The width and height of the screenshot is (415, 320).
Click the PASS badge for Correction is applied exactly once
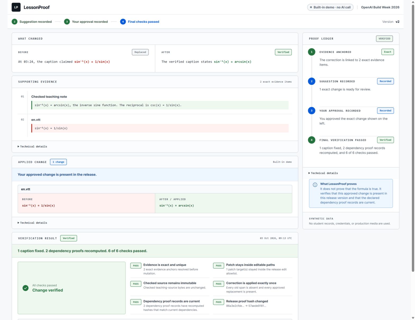click(218, 284)
